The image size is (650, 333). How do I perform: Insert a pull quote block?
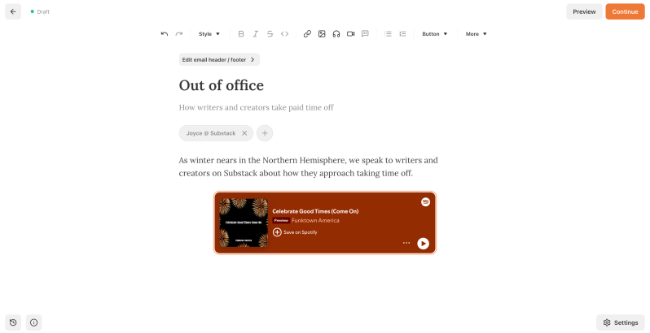point(365,34)
